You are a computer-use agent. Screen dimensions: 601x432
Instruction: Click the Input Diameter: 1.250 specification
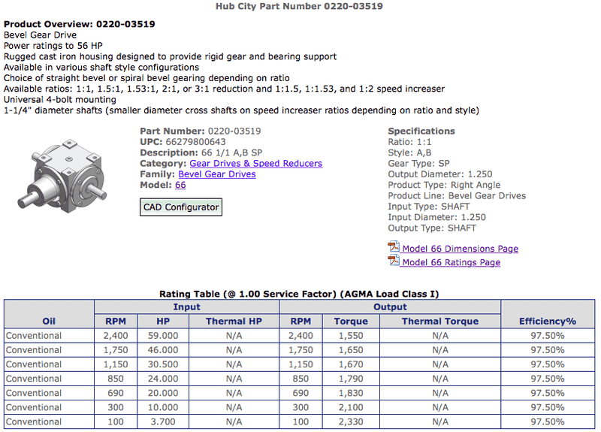[x=437, y=217]
